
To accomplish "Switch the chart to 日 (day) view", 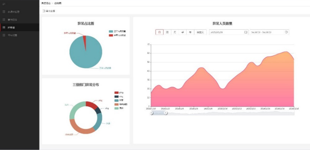I will point(159,32).
